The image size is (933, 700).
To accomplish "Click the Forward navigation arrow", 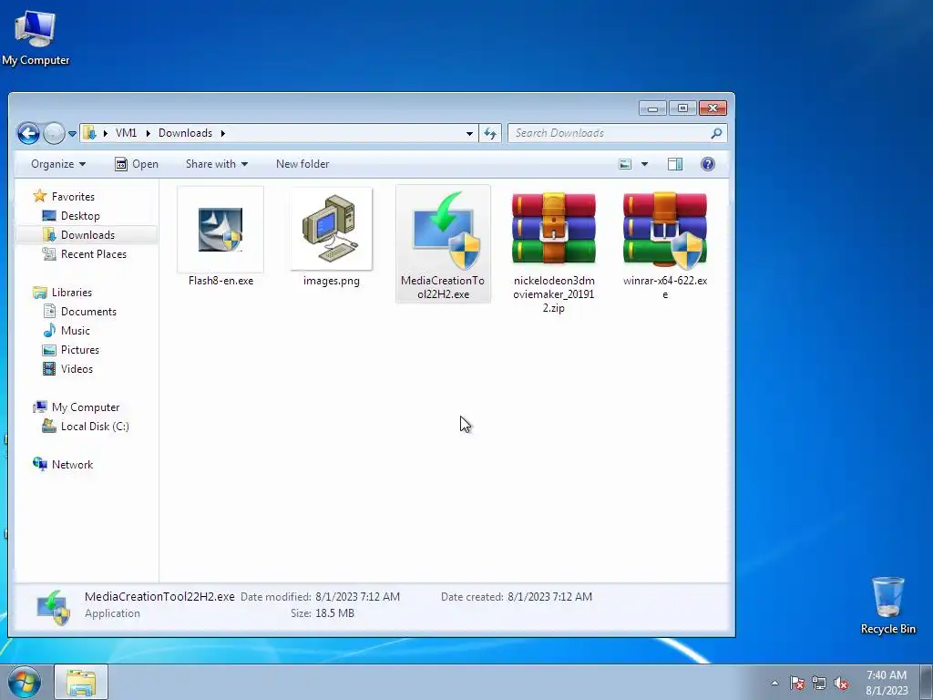I will click(x=54, y=133).
